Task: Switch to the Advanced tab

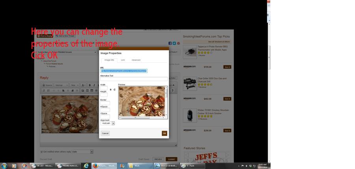Action: click(136, 60)
